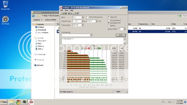Uncheck the Direct I/O checkbox
The width and height of the screenshot is (187, 105).
point(109,17)
